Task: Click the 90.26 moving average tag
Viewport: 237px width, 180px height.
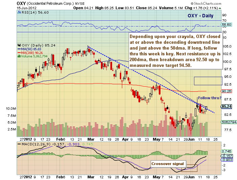Action: (x=226, y=91)
